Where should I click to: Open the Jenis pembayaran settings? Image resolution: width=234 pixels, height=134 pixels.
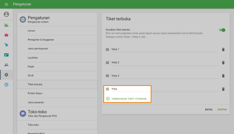(38, 49)
